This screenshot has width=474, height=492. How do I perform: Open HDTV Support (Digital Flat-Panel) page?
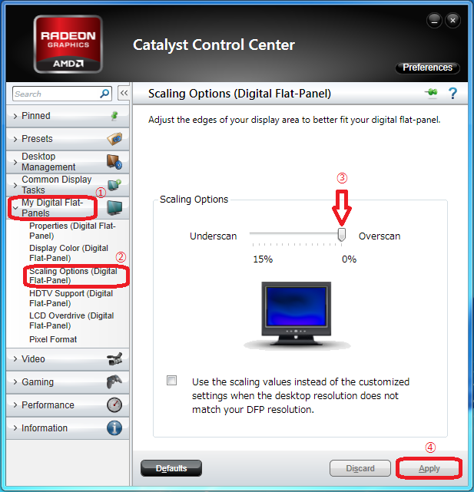71,298
